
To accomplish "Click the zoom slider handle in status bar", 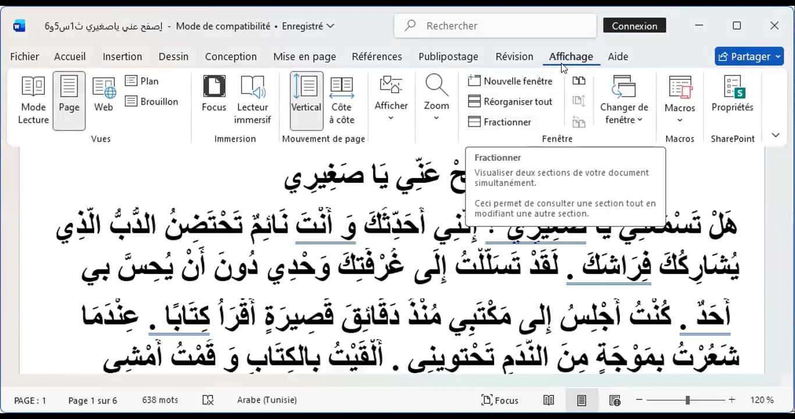I will click(687, 400).
